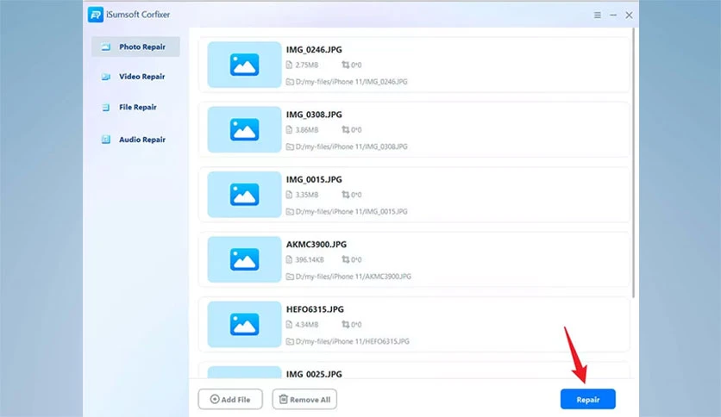Select the Photo Repair tab

135,47
